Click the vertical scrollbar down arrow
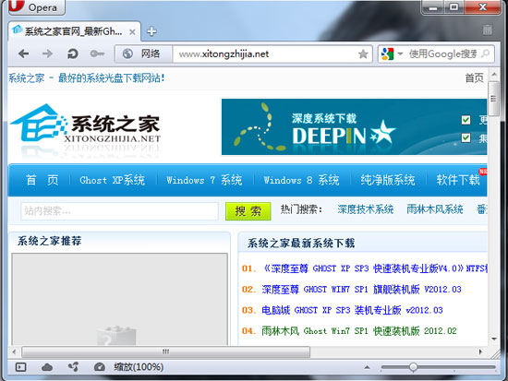The width and height of the screenshot is (508, 381). [494, 339]
